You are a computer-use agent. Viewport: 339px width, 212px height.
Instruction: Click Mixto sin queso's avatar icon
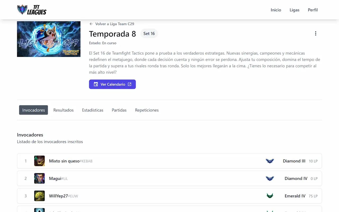[x=39, y=161]
